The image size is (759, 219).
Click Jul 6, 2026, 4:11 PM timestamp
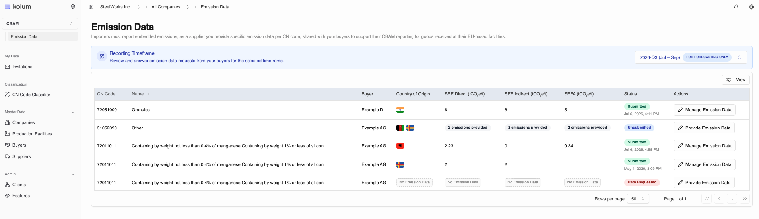point(641,114)
